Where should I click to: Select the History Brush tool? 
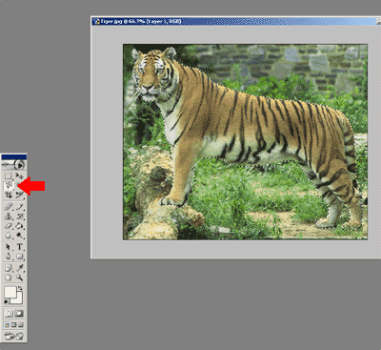click(19, 216)
